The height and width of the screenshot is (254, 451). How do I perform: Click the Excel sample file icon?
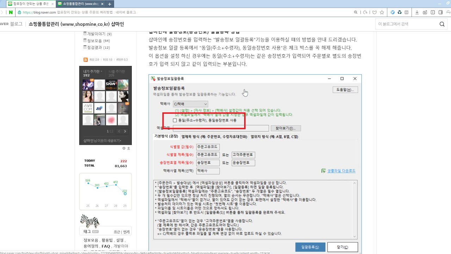coord(323,171)
